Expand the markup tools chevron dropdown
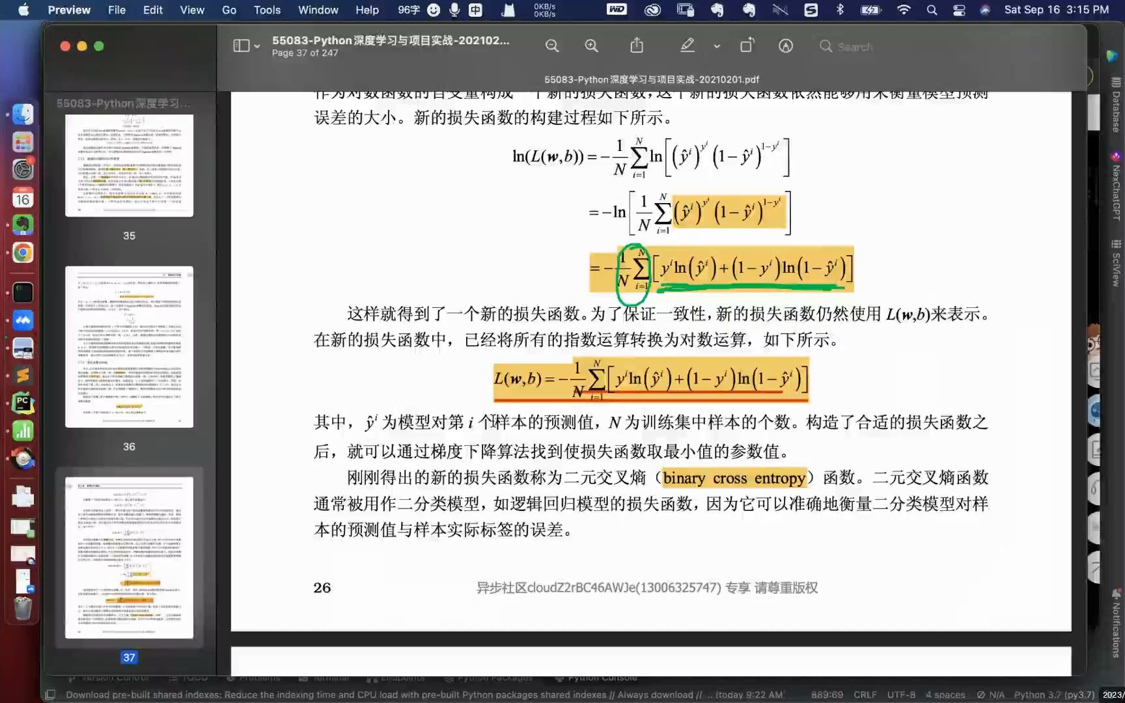This screenshot has width=1125, height=703. coord(716,46)
